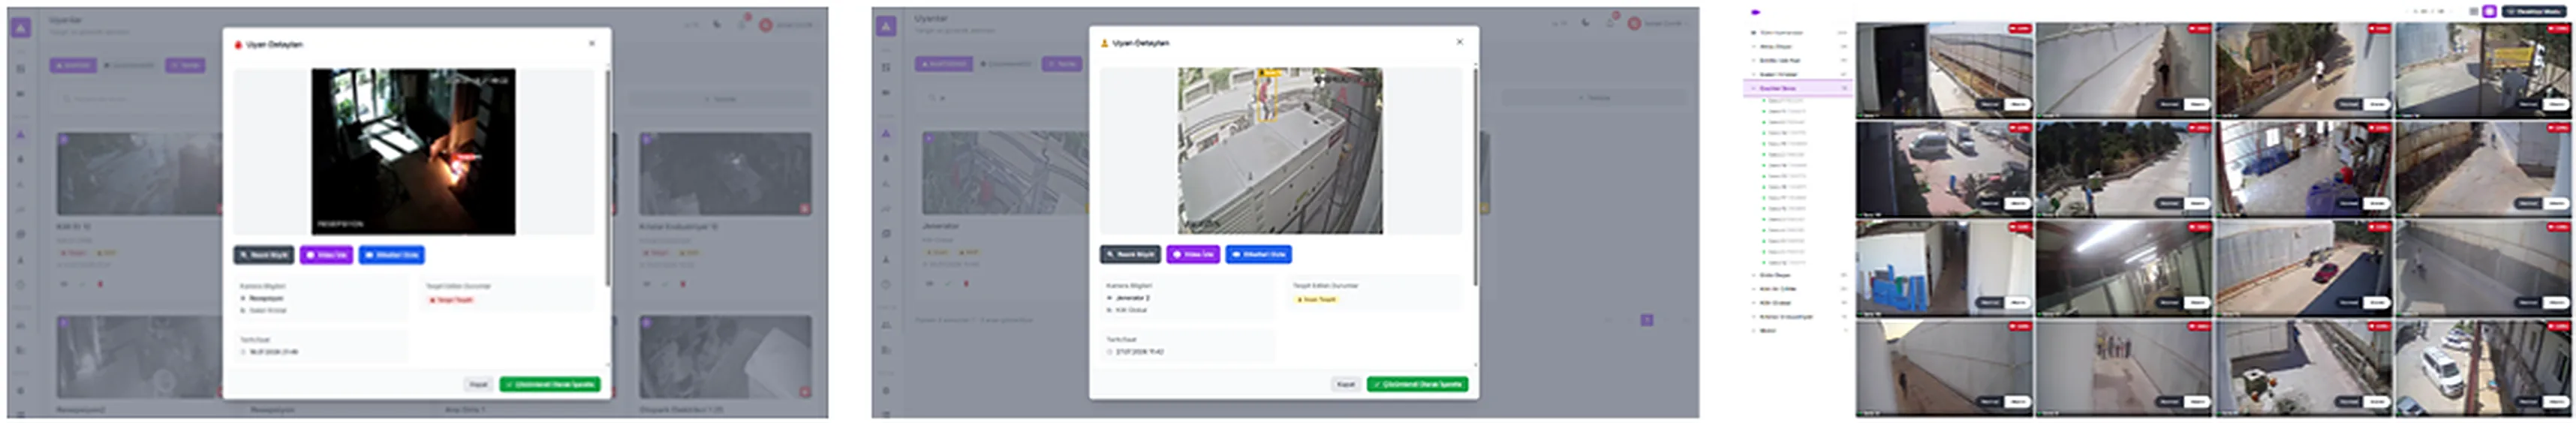Mark the fire alert as resolved with green button
Viewport: 2576px width, 423px height.
tap(549, 384)
